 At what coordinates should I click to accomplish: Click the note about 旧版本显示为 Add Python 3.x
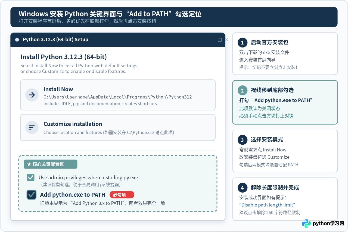pos(103,203)
